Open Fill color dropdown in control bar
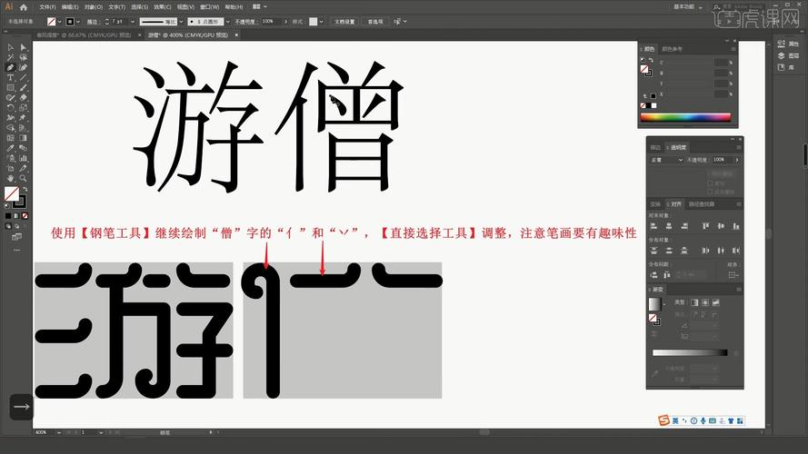808x454 pixels. click(59, 22)
